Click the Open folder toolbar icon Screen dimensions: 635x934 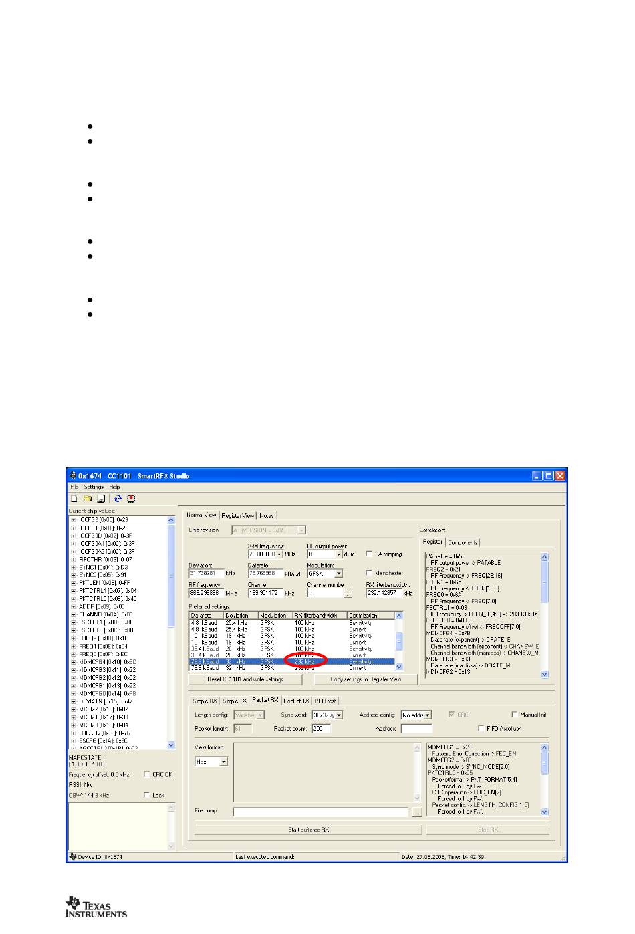click(87, 499)
